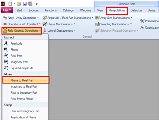Click the Real Part Re icon
The width and height of the screenshot is (159, 121).
(6, 56)
